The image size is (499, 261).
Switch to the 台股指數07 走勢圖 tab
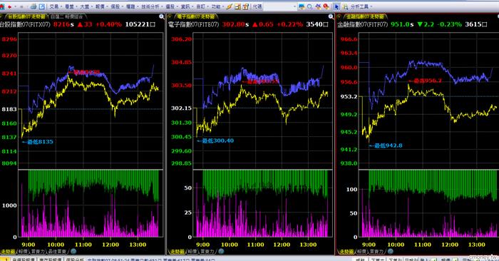(x=26, y=16)
